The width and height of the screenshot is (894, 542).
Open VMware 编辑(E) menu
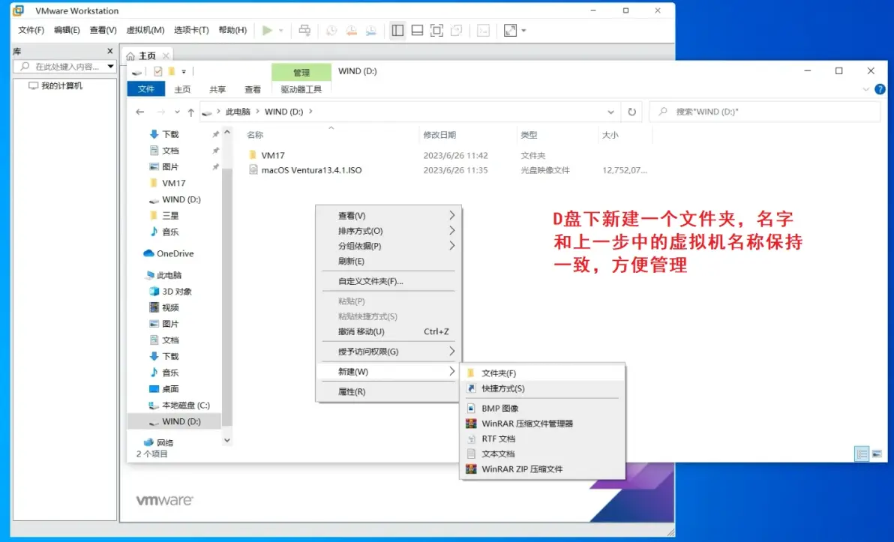click(x=67, y=30)
